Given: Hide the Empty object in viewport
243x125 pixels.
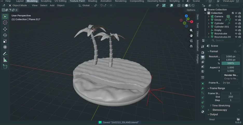Looking at the screenshot, I should pos(236,30).
